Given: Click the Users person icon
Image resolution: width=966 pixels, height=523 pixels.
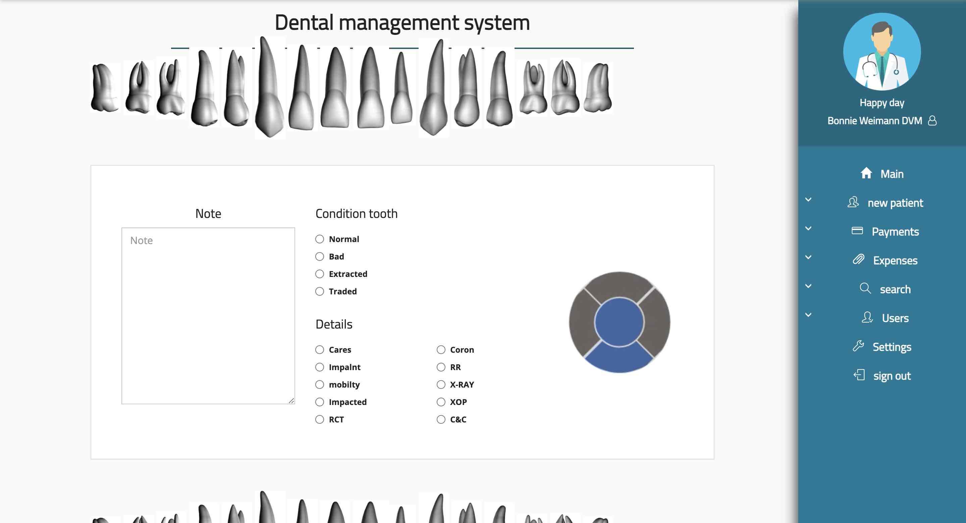Looking at the screenshot, I should tap(867, 317).
